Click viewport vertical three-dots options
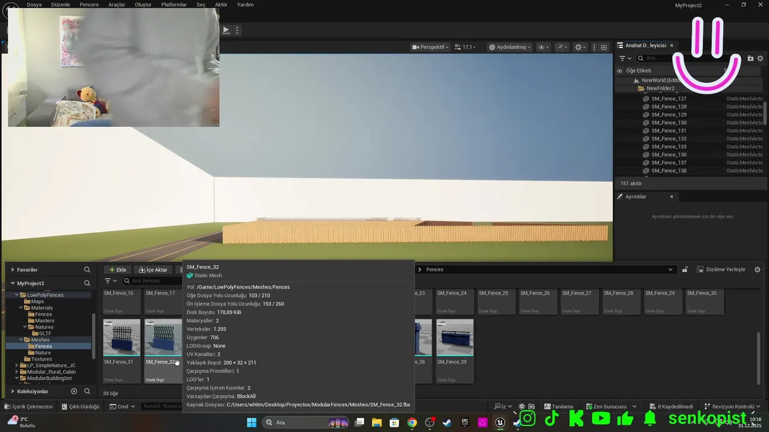Screen dimensions: 769x432 (x=594, y=47)
